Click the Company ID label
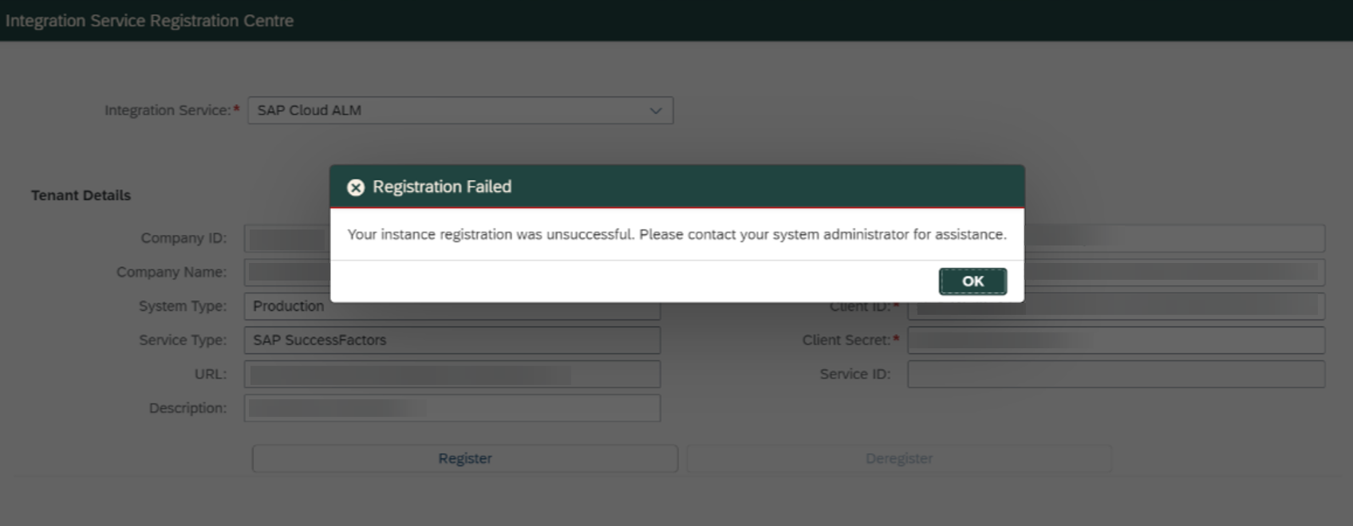 point(183,238)
